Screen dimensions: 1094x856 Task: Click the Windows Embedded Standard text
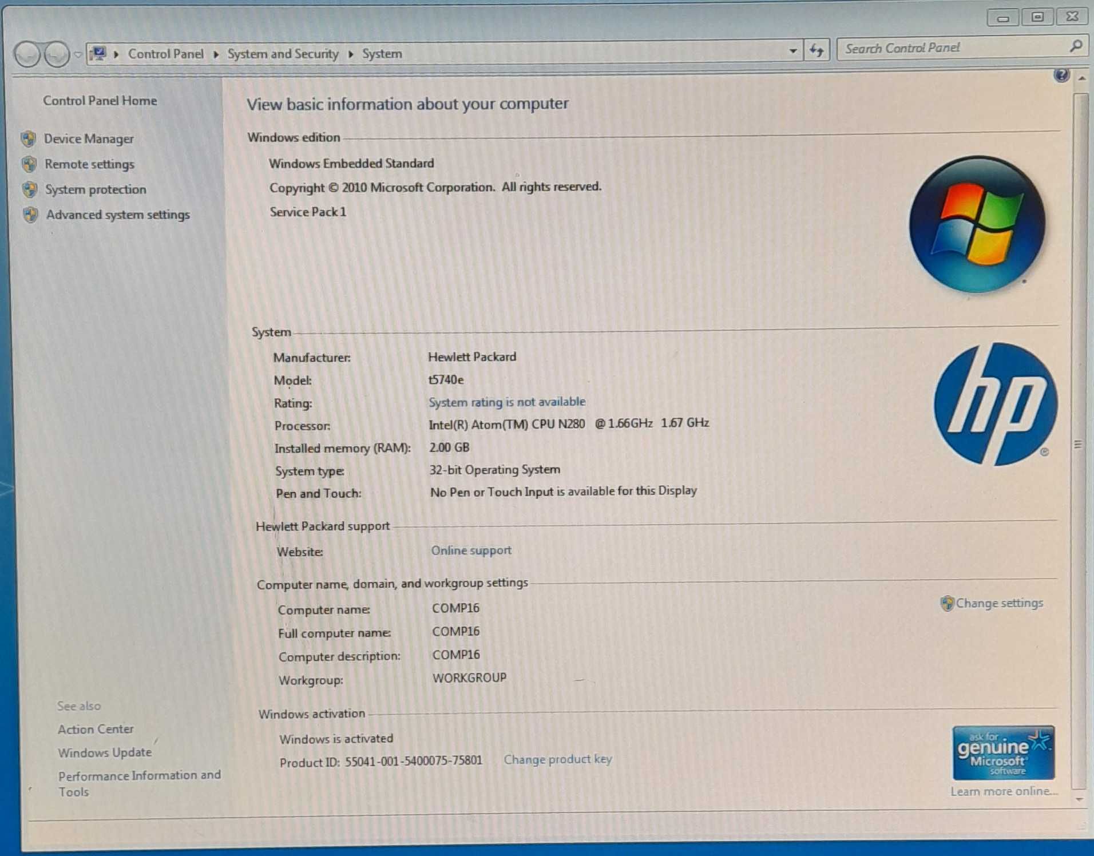point(351,164)
